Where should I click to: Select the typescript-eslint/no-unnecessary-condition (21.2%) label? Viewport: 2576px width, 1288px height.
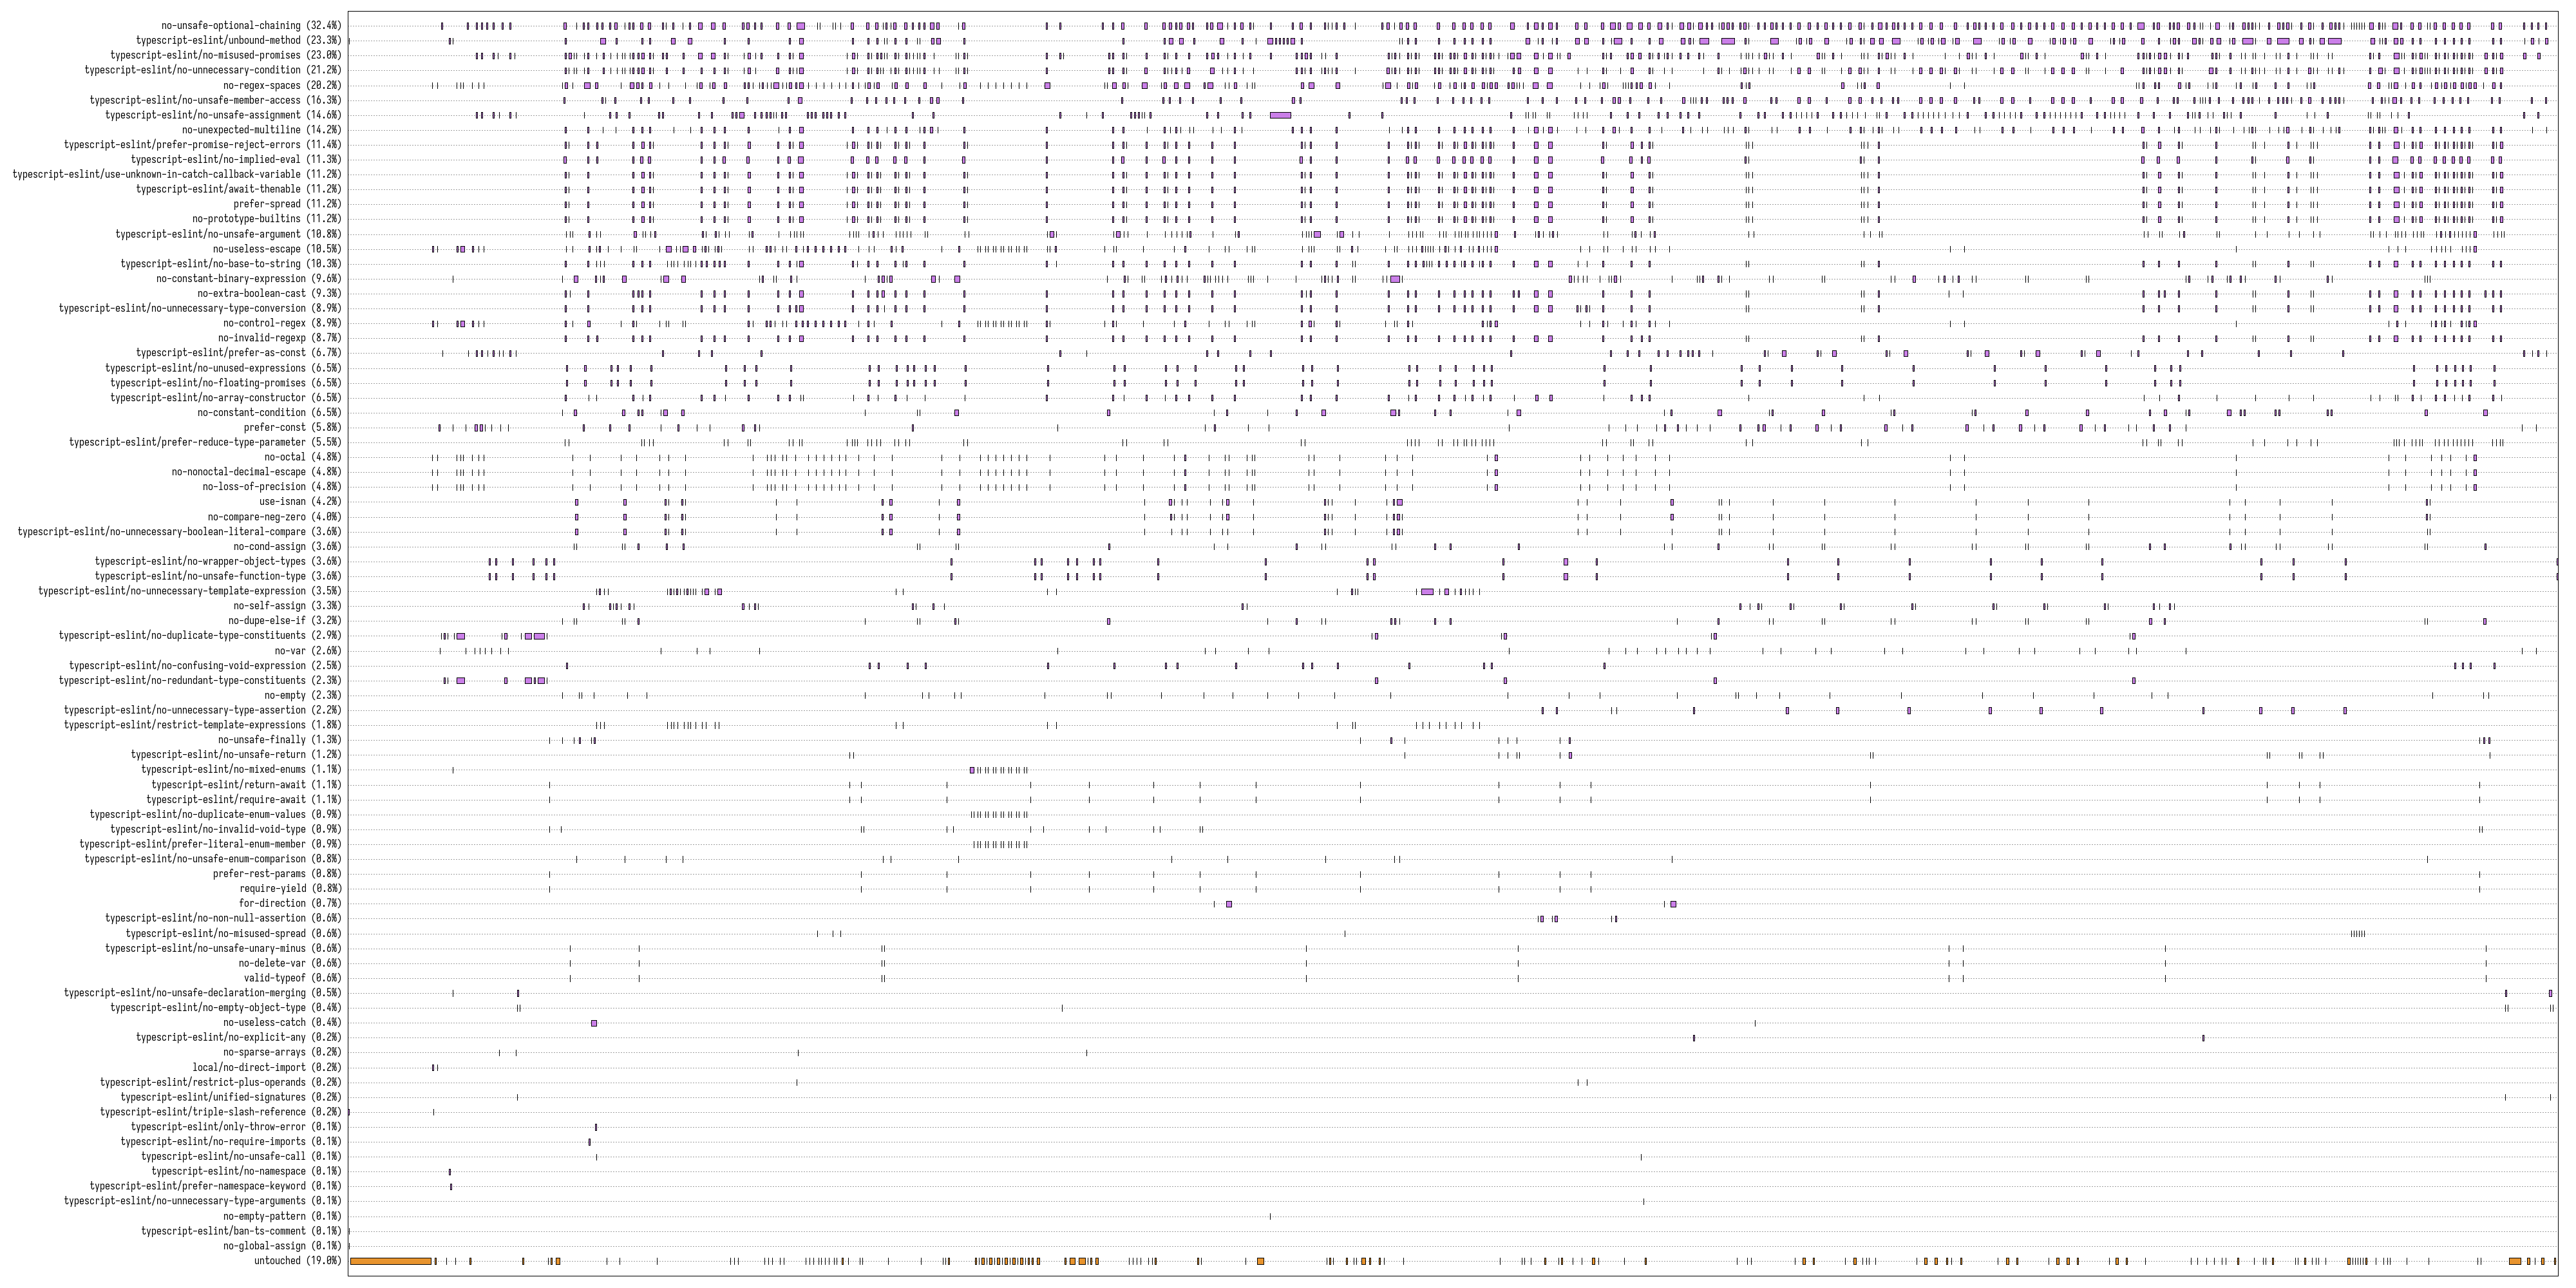(212, 71)
